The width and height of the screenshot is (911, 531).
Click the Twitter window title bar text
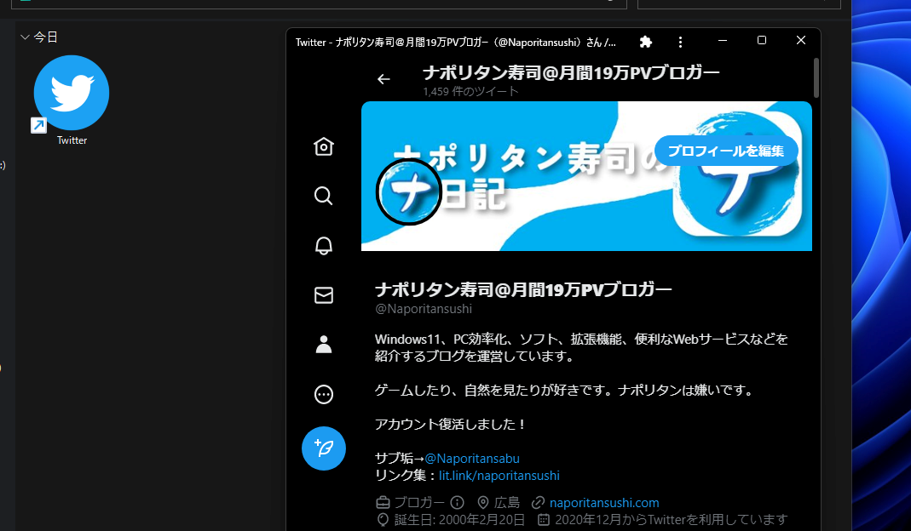455,43
